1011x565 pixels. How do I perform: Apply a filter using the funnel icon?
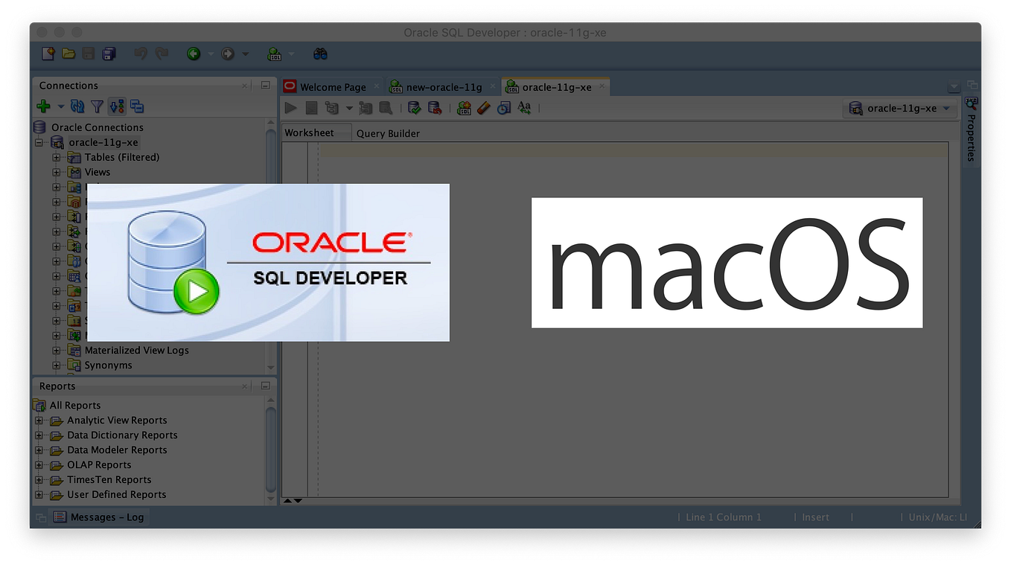point(97,106)
